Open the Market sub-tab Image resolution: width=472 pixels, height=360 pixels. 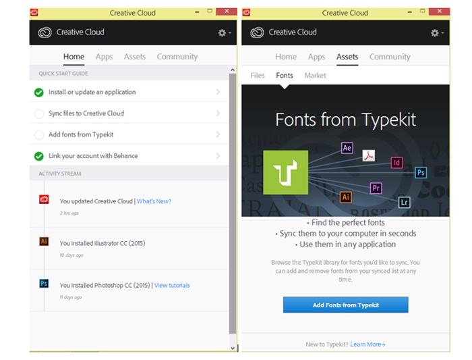tap(315, 76)
